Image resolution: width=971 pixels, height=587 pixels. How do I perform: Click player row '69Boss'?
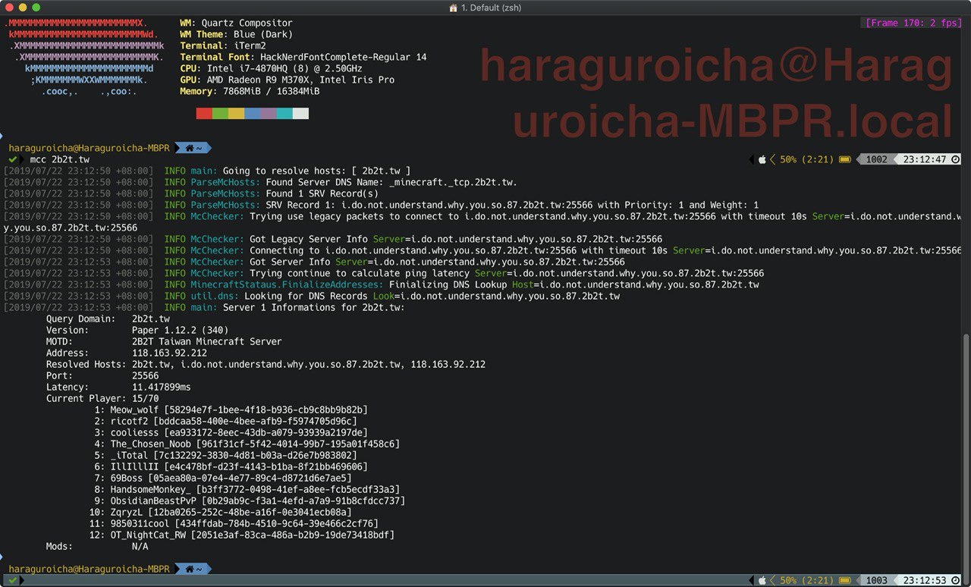tap(223, 478)
